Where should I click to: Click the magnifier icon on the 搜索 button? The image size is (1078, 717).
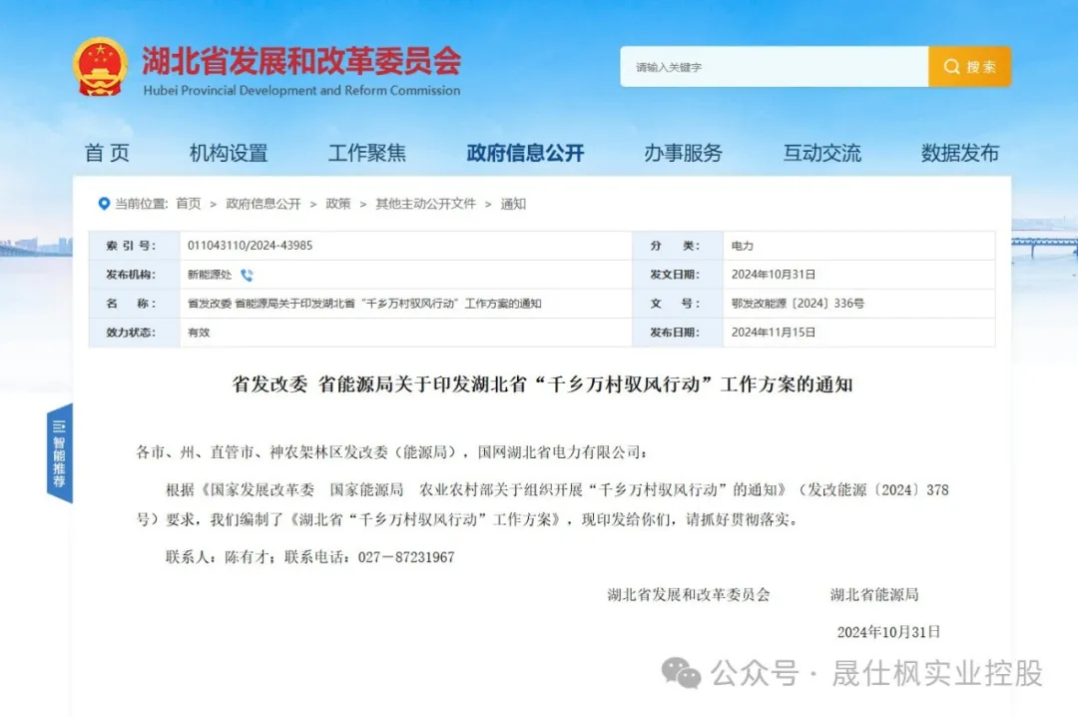pos(951,66)
